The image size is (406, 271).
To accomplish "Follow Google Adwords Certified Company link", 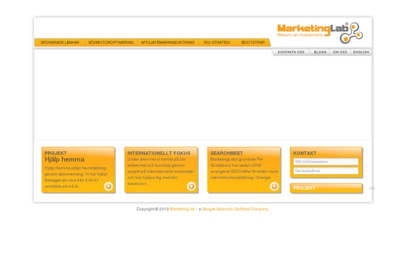I will pos(235,209).
